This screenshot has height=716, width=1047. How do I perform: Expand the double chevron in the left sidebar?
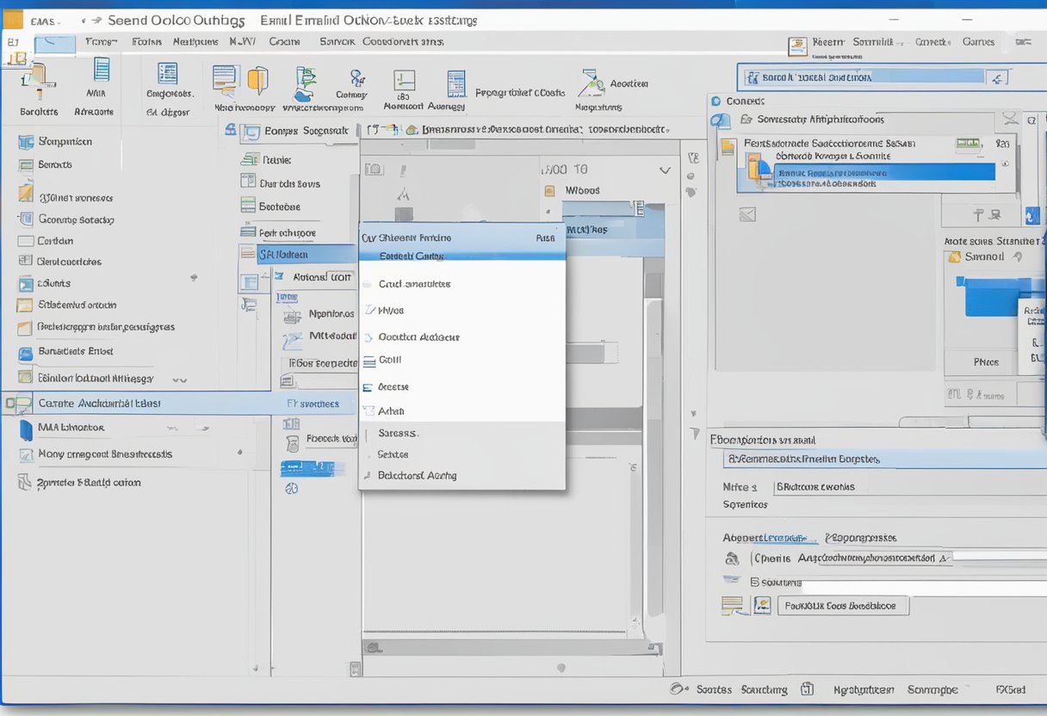click(x=179, y=379)
